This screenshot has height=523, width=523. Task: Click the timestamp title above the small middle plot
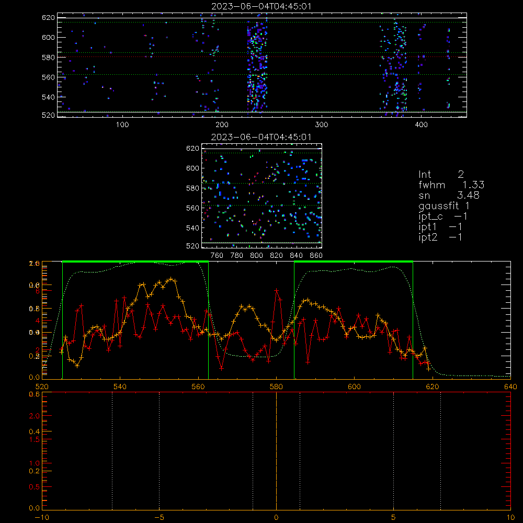pyautogui.click(x=261, y=137)
